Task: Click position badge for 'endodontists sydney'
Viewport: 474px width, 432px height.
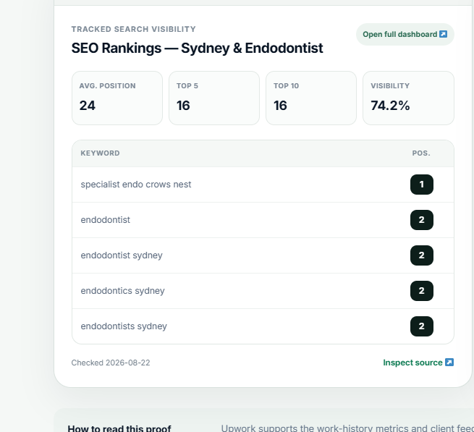Action: [422, 326]
